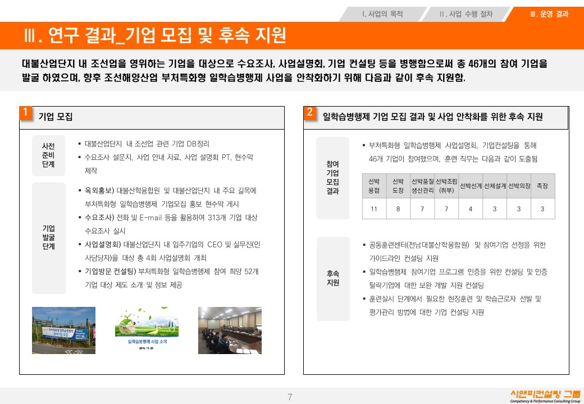The image size is (584, 404).
Task: Click the table cell with value 11
Action: [x=374, y=209]
